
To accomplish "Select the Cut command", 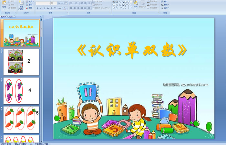I will [x=11, y=2].
